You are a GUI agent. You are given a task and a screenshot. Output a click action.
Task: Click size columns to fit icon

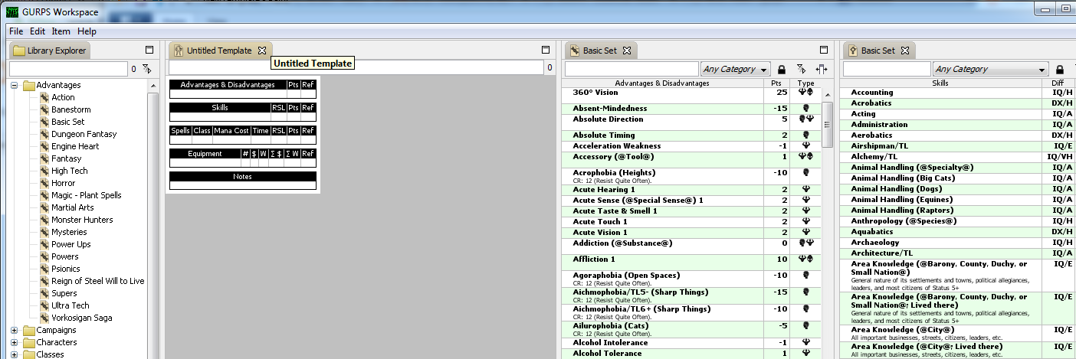[x=821, y=70]
